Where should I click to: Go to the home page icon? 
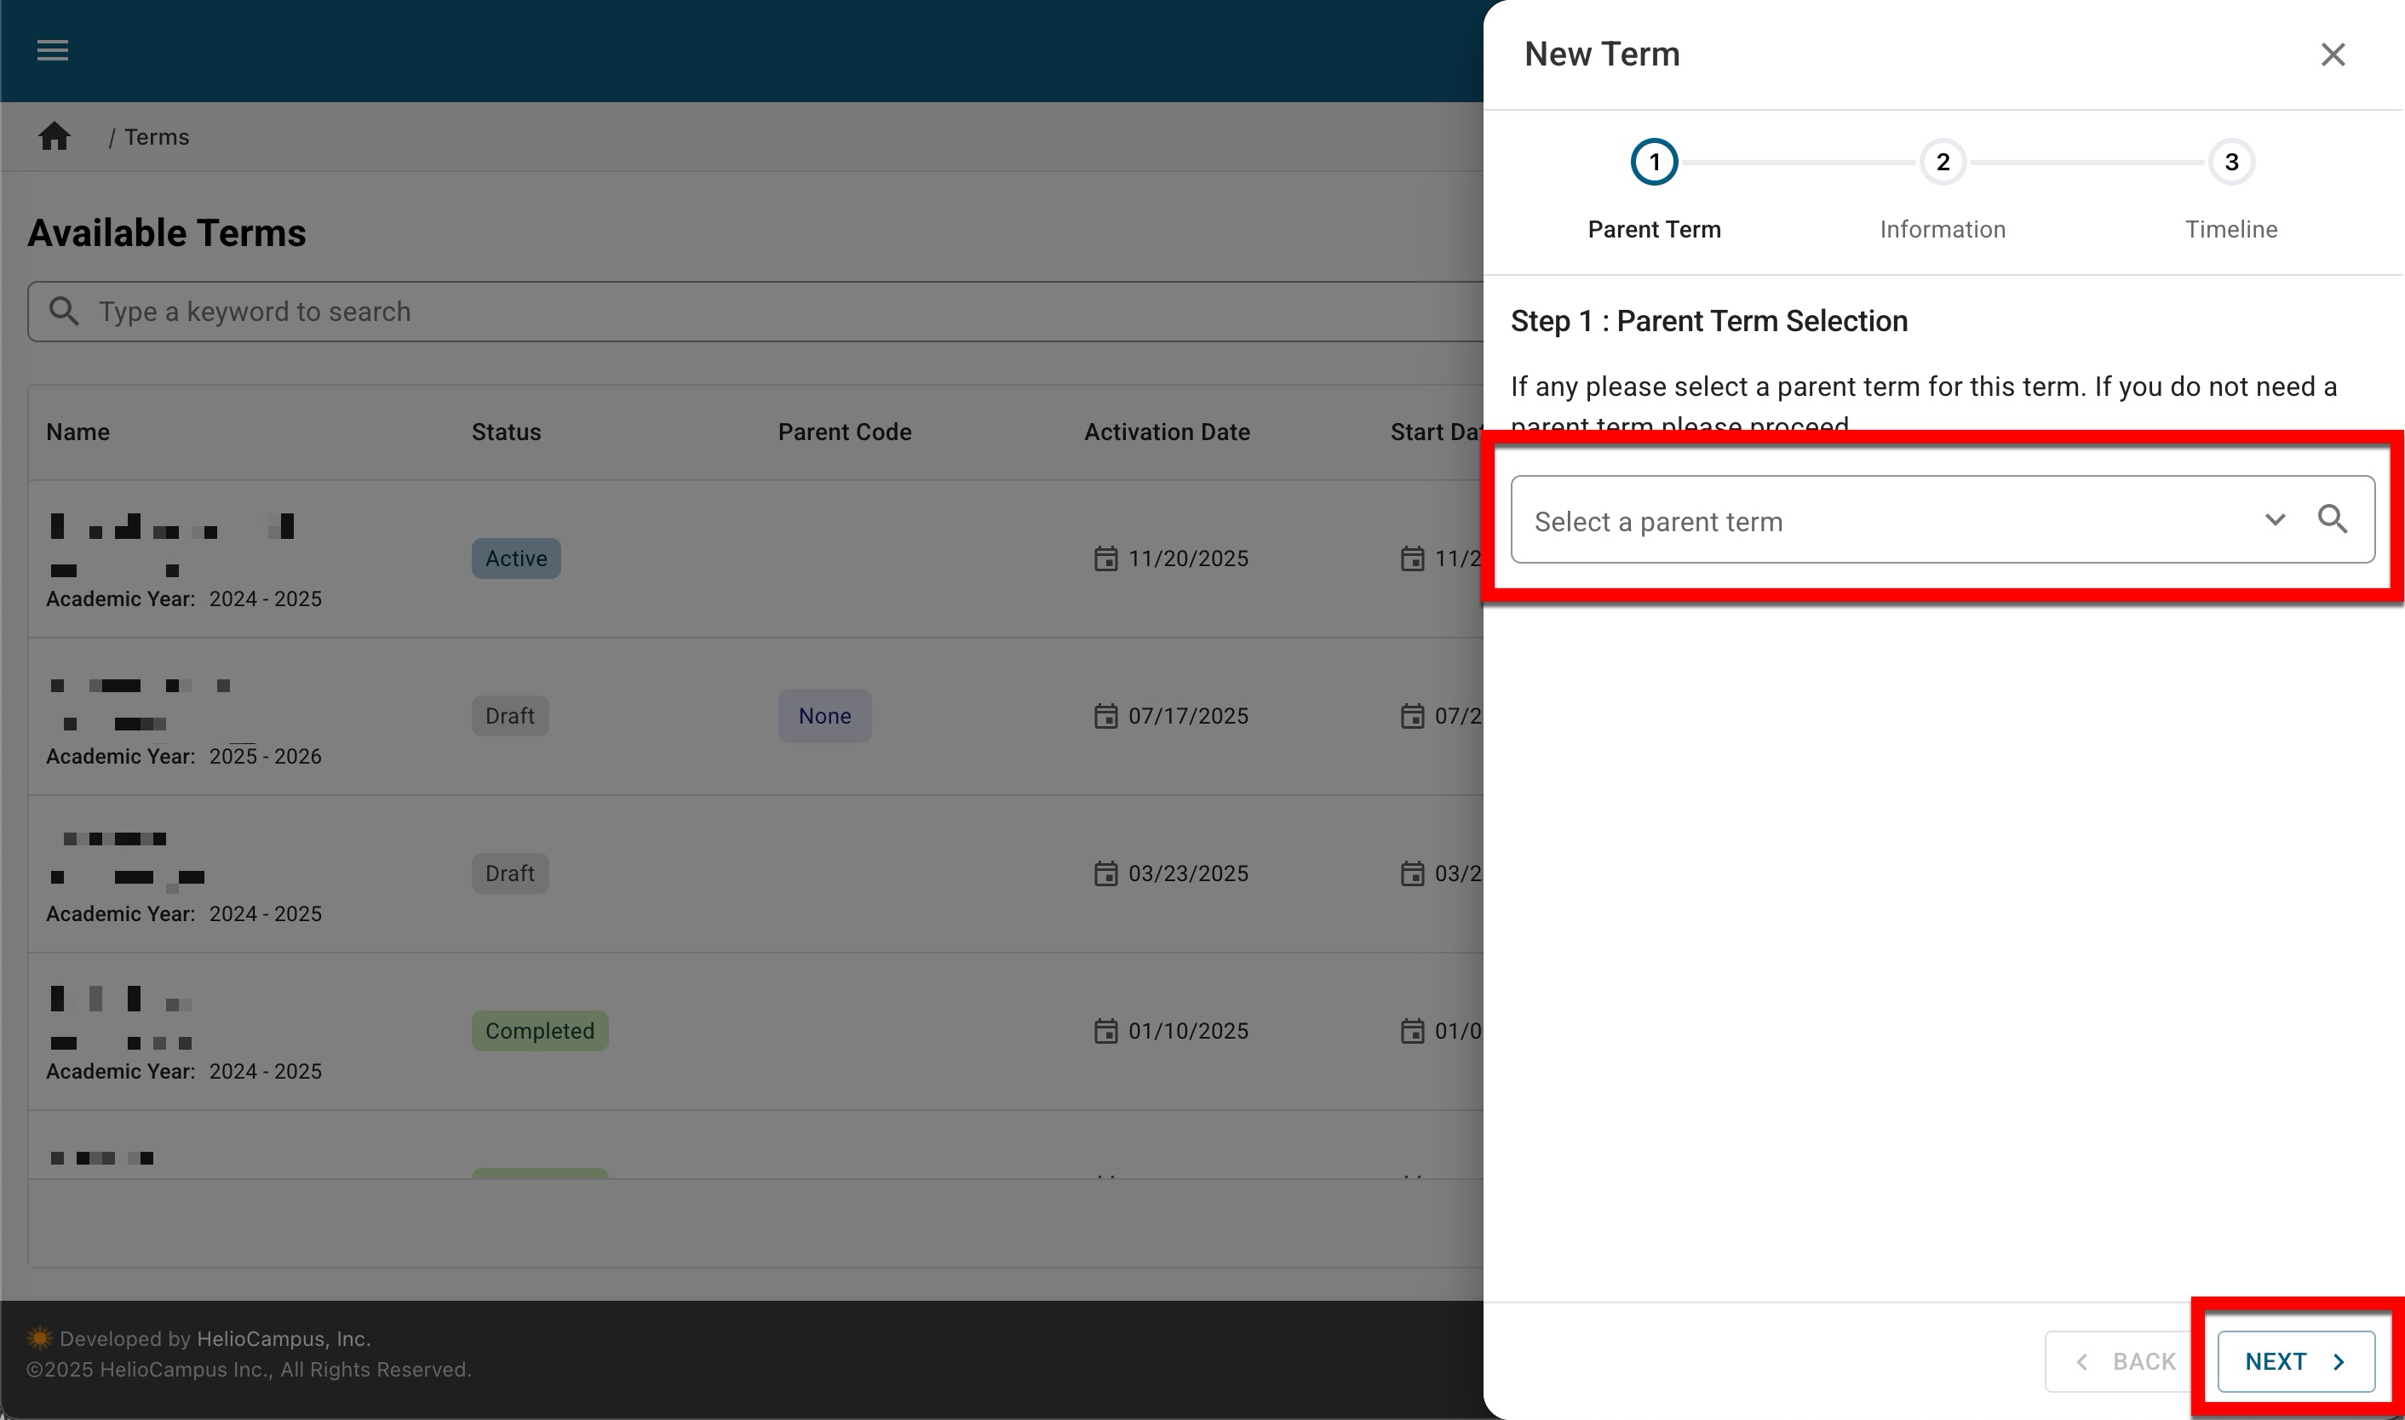point(55,137)
